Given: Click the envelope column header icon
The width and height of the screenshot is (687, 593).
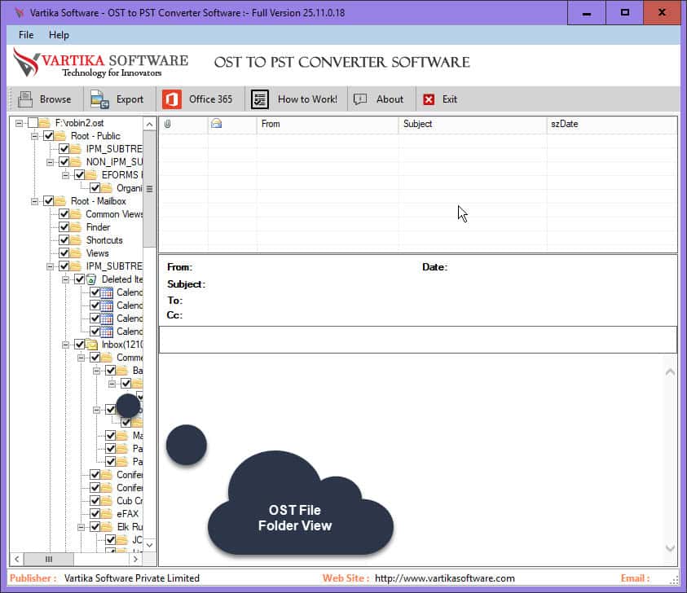Looking at the screenshot, I should pos(216,124).
